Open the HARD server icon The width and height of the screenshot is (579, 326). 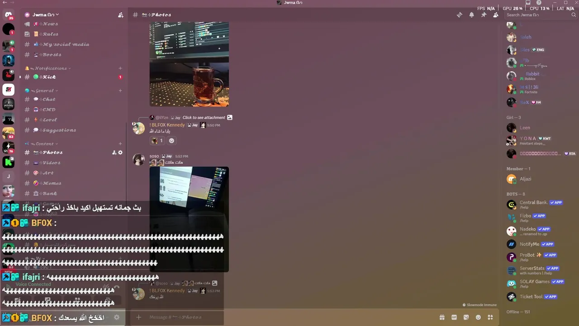coord(8,105)
